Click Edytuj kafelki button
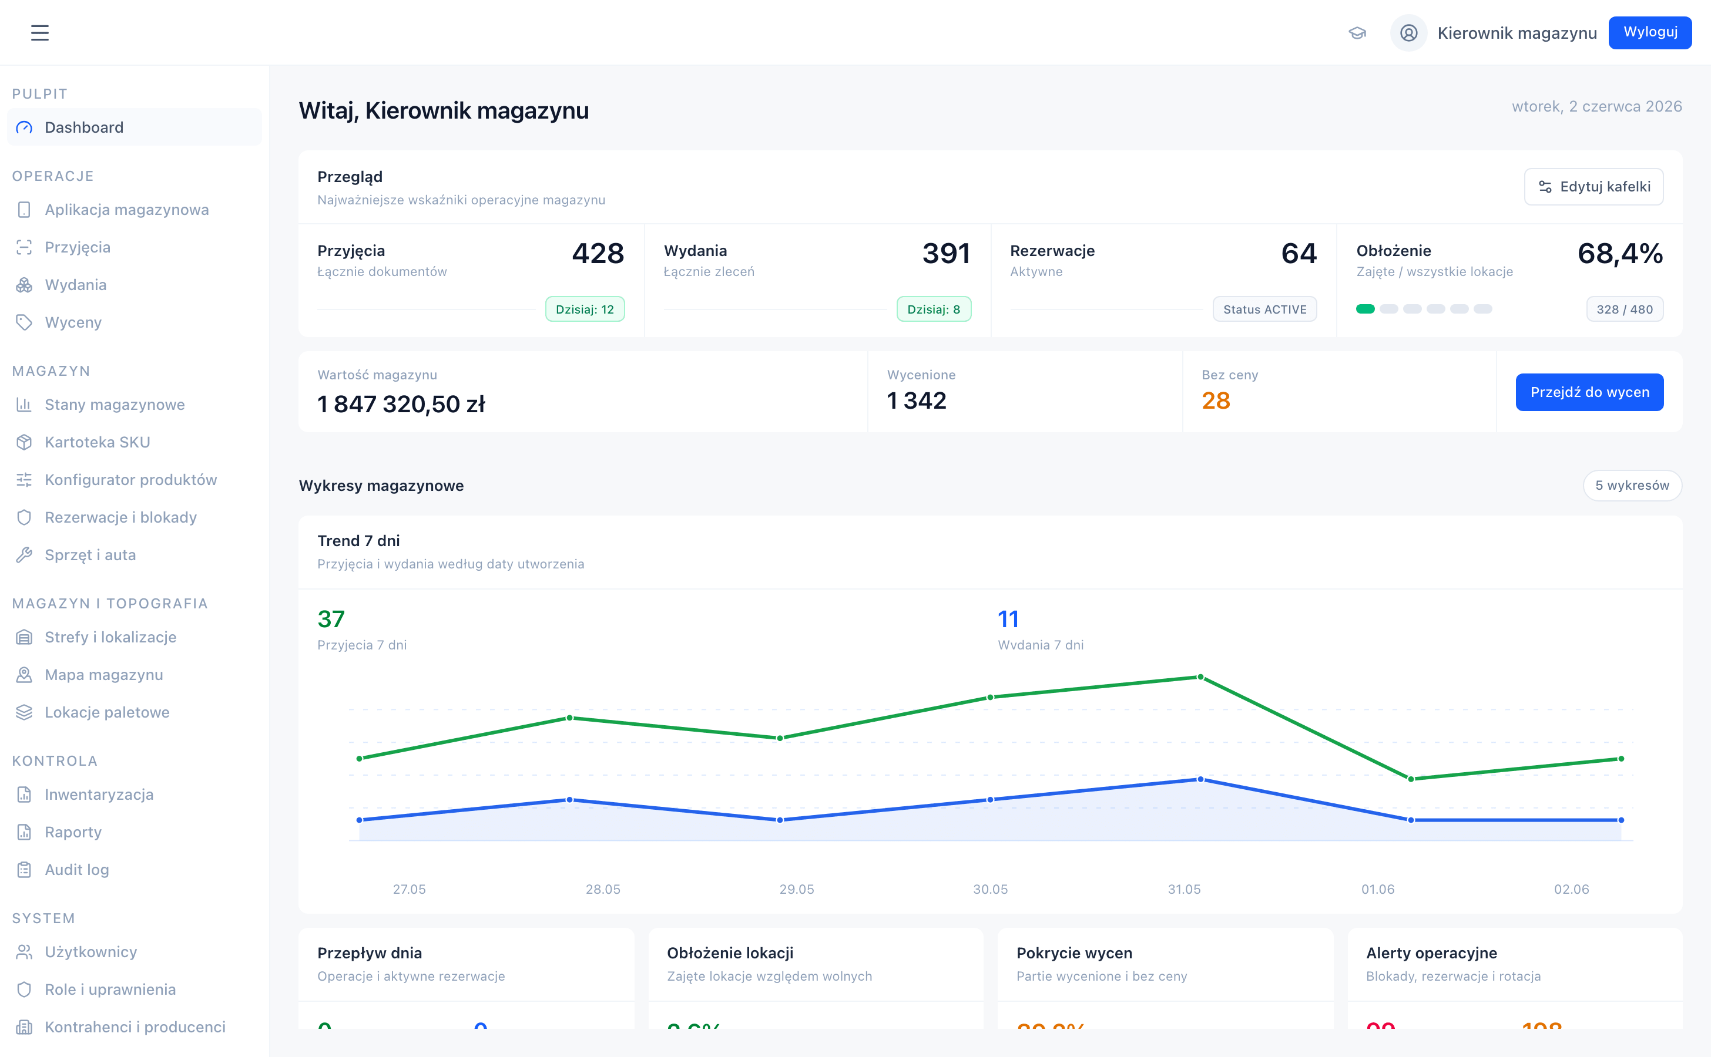The width and height of the screenshot is (1711, 1057). [1593, 187]
